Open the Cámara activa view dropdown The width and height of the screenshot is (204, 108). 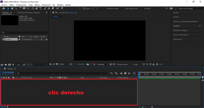[123, 64]
